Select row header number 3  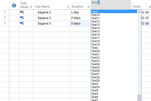[5, 23]
